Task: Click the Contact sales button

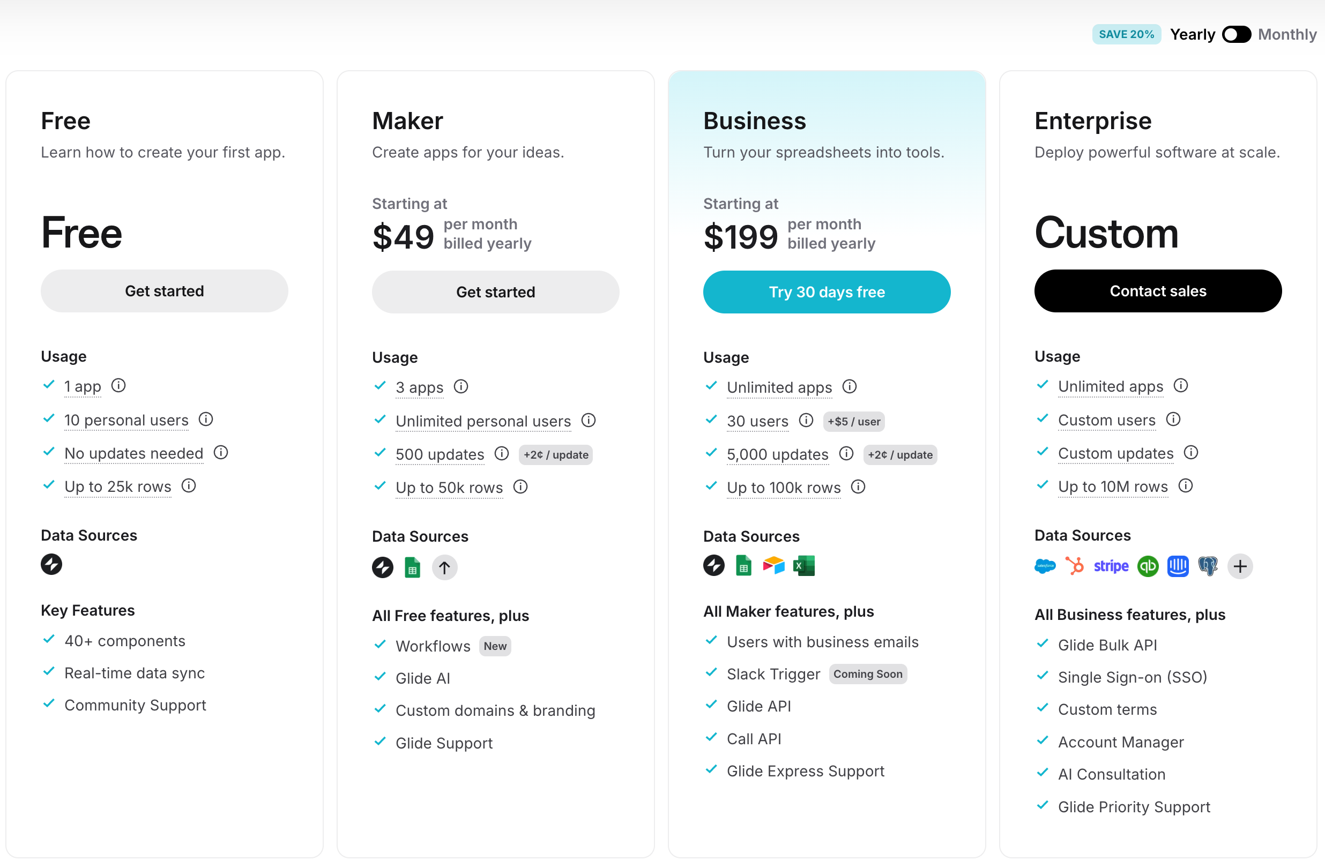Action: (1157, 291)
